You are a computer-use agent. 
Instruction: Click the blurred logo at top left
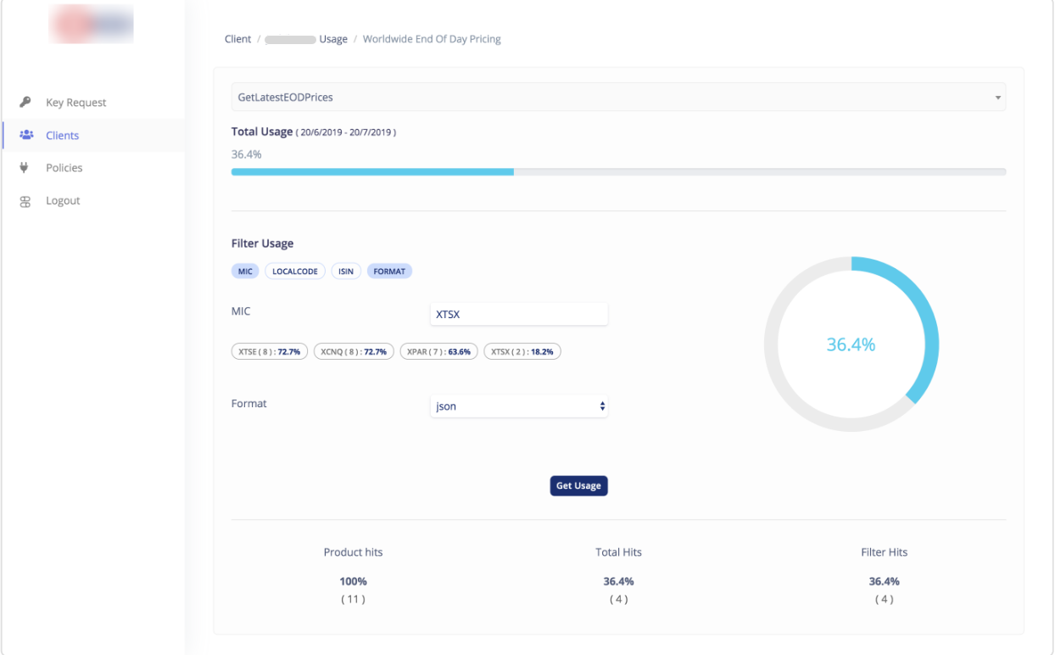91,24
